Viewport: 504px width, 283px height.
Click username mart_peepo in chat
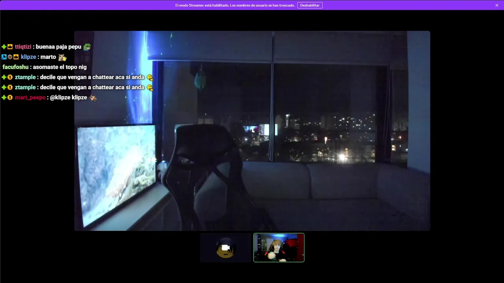click(x=30, y=97)
